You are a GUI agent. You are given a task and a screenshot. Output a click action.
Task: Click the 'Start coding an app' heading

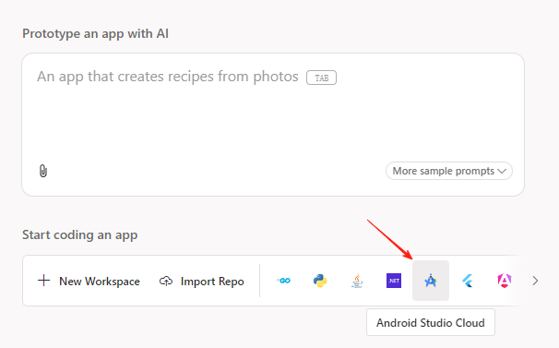pyautogui.click(x=80, y=235)
